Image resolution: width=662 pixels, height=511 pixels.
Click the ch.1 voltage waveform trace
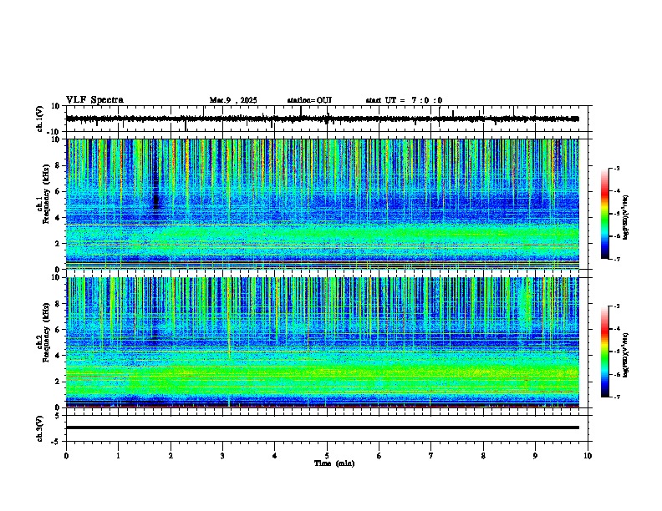pos(323,119)
